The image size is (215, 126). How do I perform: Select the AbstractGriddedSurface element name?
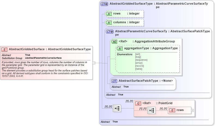27,49
